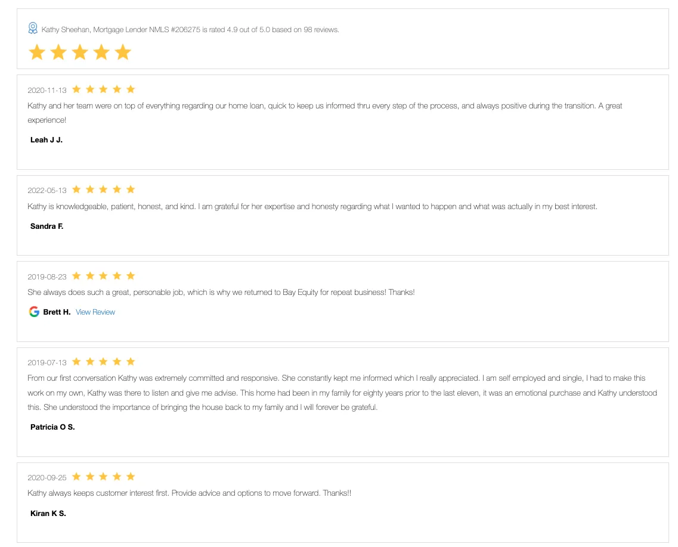
Task: Click reviewer name Kiran K S.
Action: point(48,513)
